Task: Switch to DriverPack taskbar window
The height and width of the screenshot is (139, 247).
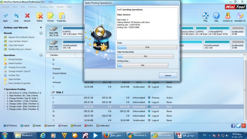Action: (138, 135)
